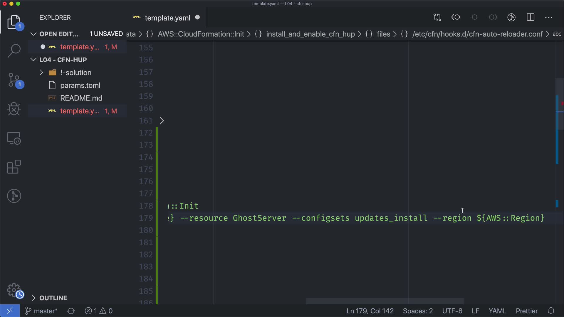The width and height of the screenshot is (564, 317).
Task: Open the Source Control view
Action: [x=14, y=80]
